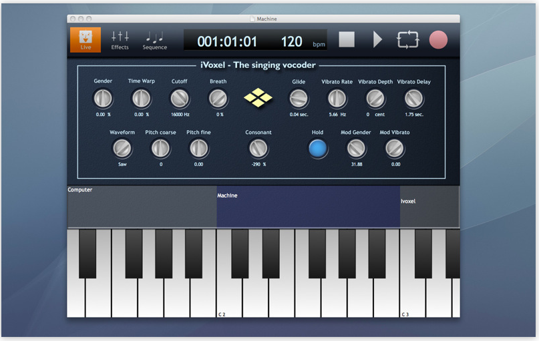Screen dimensions: 539x341
Task: Click the Vibrato Delay knob
Action: pyautogui.click(x=414, y=99)
